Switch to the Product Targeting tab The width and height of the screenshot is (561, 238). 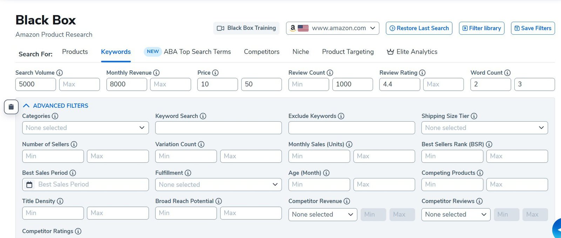tap(348, 52)
